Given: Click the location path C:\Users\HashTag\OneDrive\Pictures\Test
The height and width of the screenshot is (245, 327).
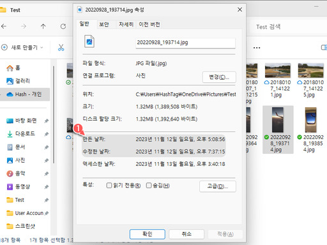Looking at the screenshot, I should tap(186, 94).
